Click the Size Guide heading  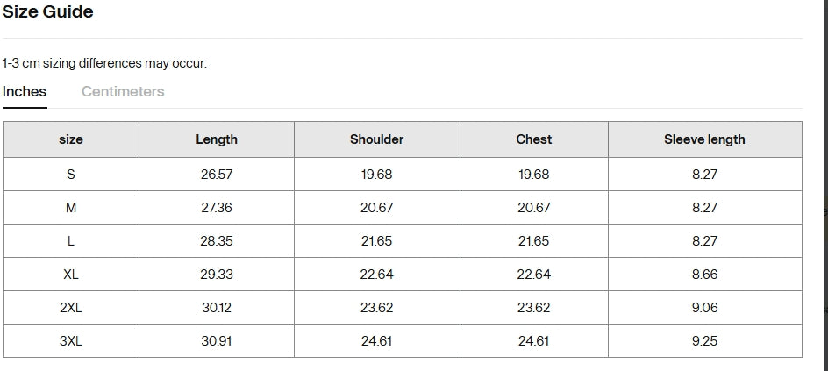(47, 12)
